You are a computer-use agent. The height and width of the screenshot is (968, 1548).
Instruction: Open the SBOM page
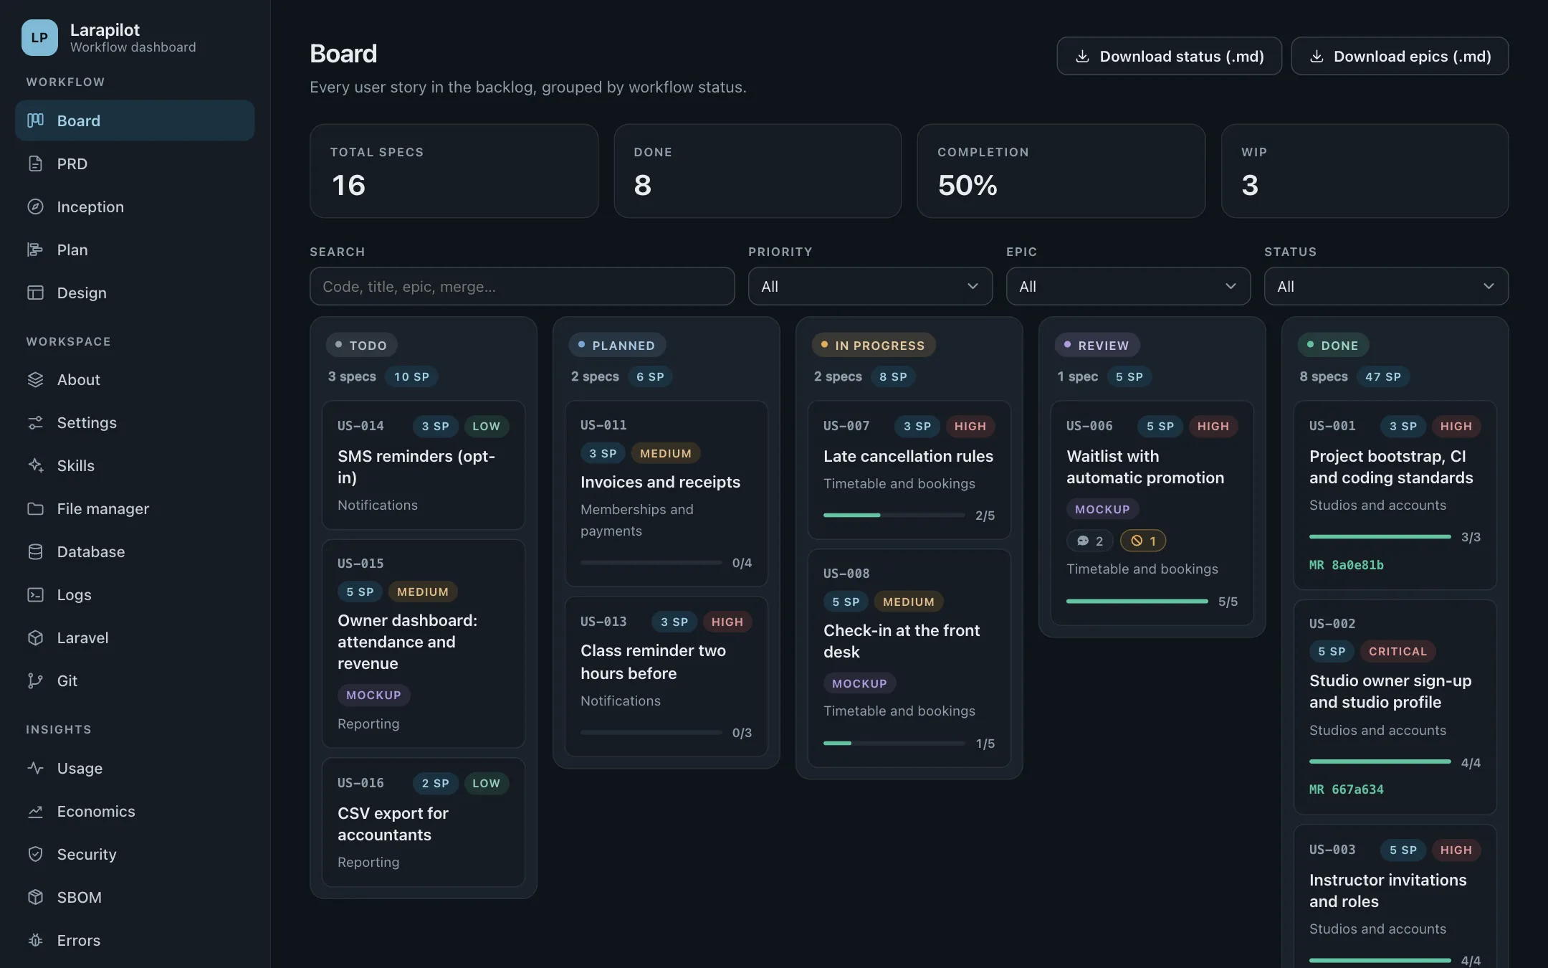[x=135, y=897]
